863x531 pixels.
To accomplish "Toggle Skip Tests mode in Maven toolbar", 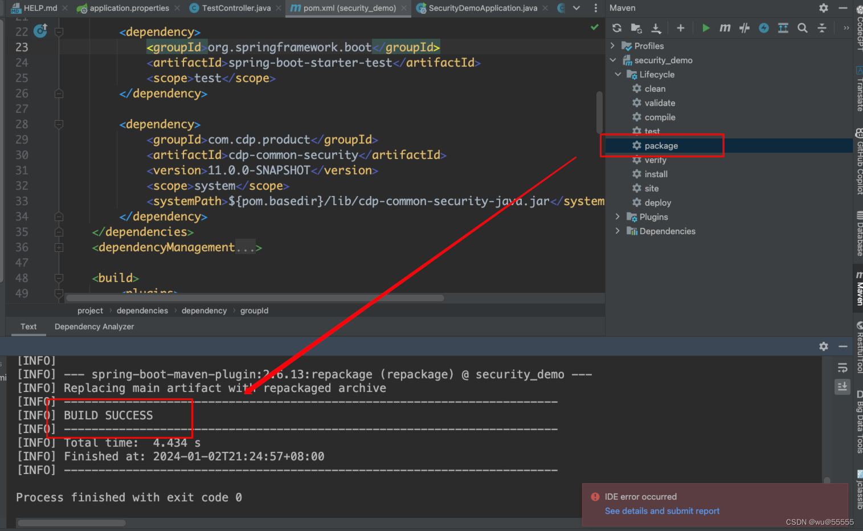I will (x=744, y=27).
